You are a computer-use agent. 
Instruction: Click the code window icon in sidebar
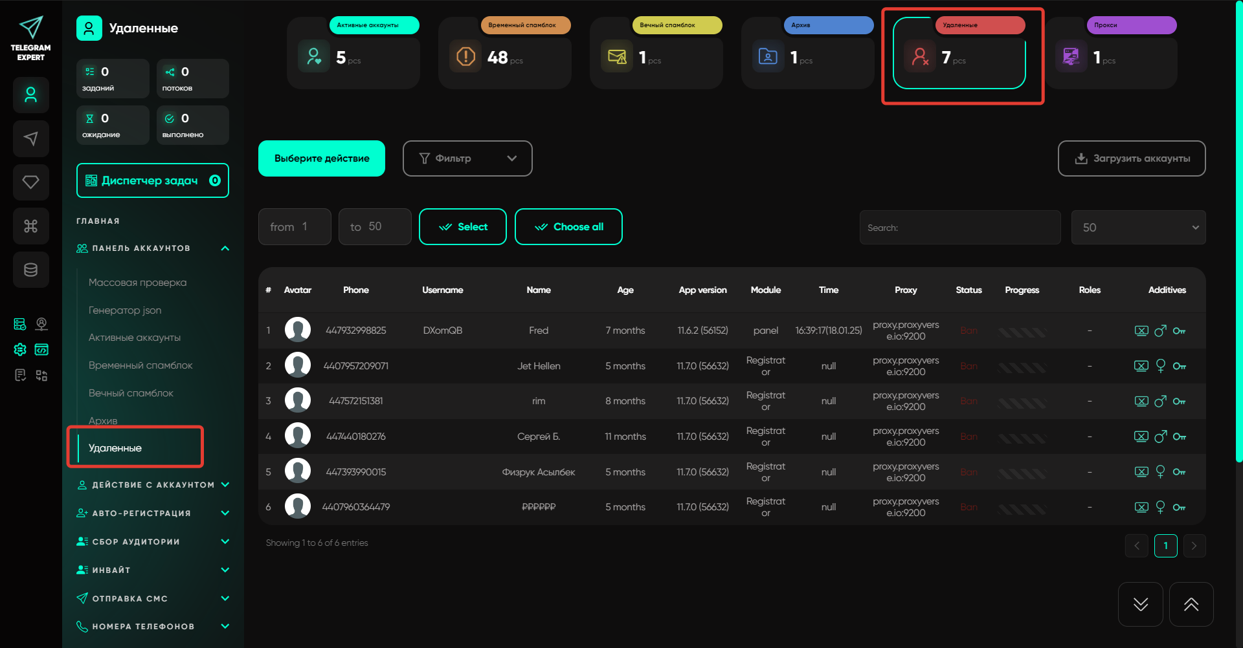(41, 350)
